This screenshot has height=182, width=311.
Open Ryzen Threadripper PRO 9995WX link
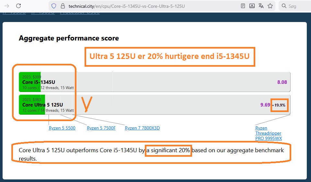tap(269, 133)
